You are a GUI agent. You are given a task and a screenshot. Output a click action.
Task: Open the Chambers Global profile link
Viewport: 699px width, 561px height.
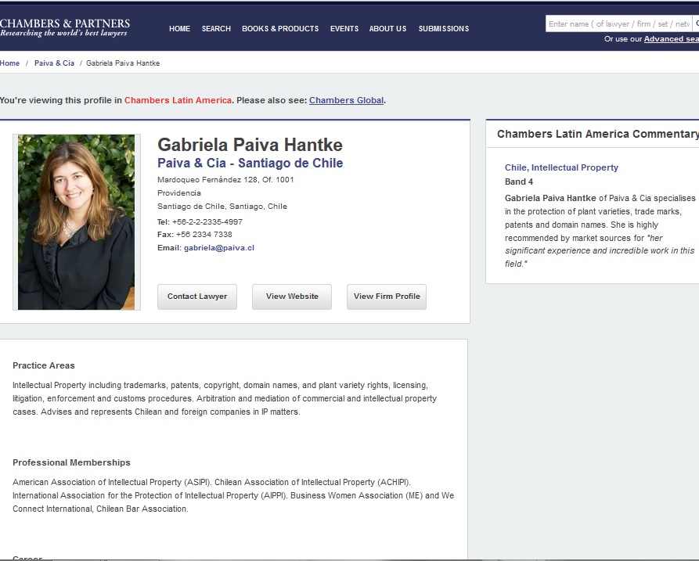(x=347, y=100)
